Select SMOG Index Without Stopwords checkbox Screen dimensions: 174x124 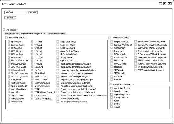(136, 70)
